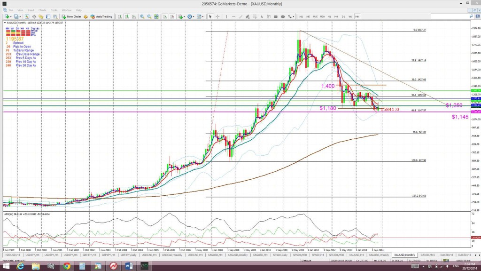
Task: Select the Rectangle shape tool
Action: pos(276,16)
